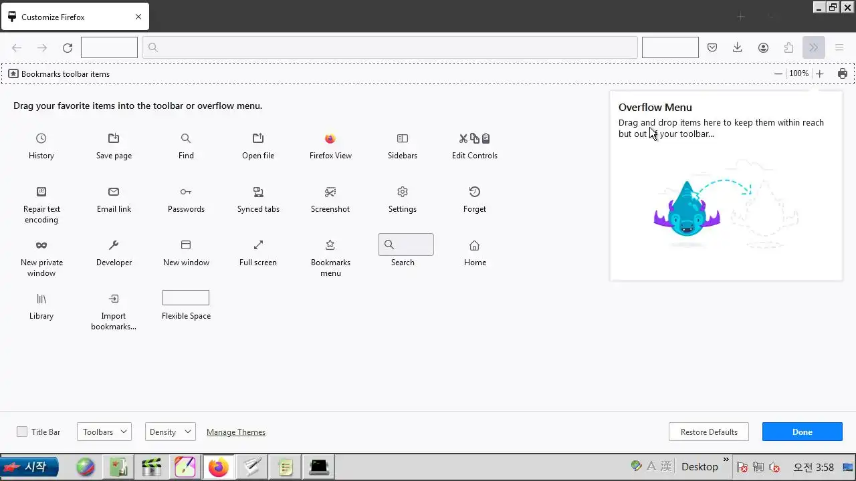
Task: Click Firefox icon in taskbar
Action: click(218, 467)
